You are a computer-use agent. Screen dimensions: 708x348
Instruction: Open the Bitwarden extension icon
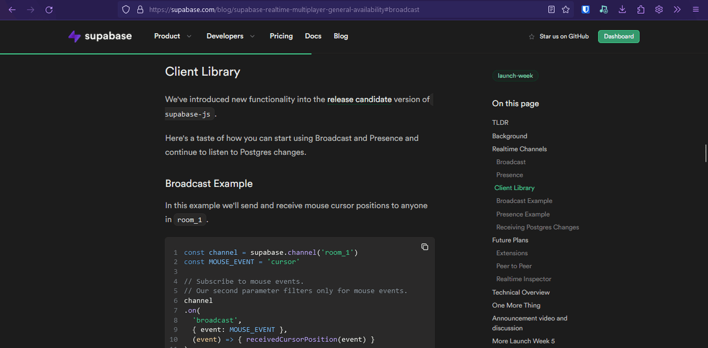pos(586,9)
